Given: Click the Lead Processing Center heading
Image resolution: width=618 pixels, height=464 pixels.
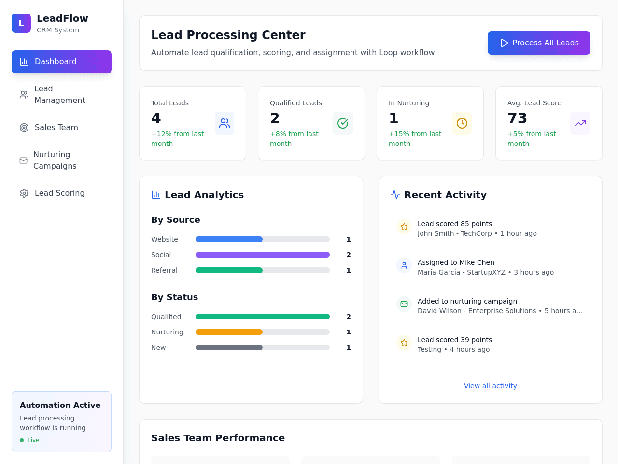Looking at the screenshot, I should [x=228, y=35].
